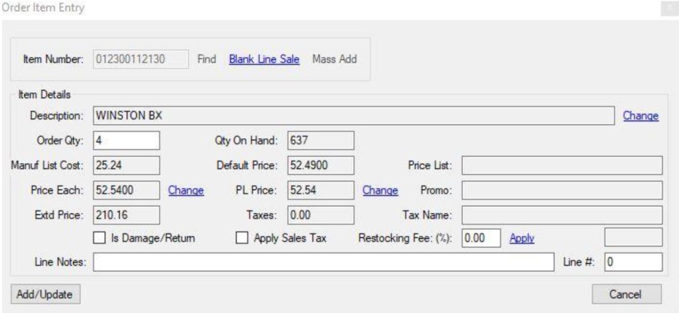Click the Item Number field

(141, 59)
